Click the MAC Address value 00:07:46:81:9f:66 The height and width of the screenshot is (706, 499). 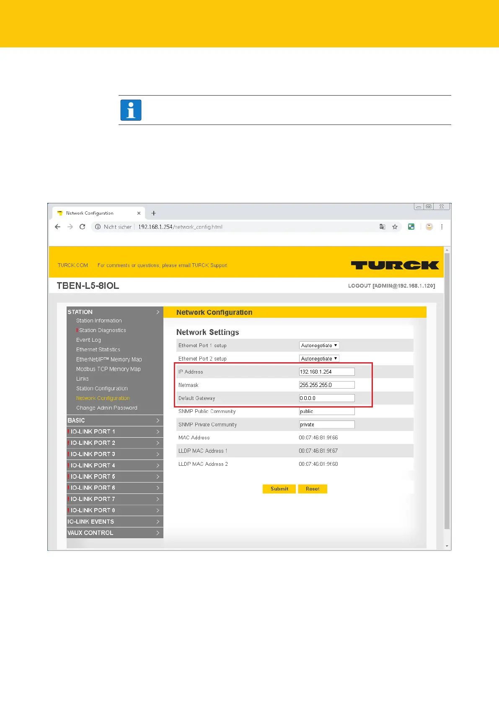318,438
